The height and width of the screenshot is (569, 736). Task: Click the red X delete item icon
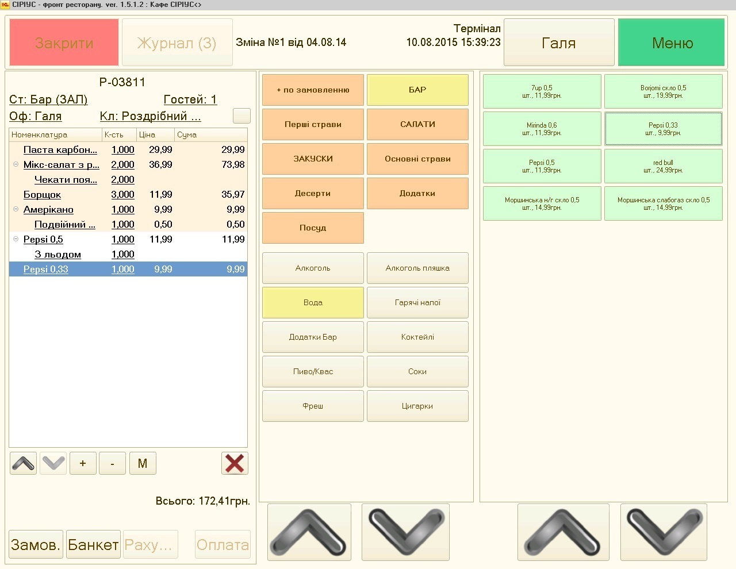coord(235,463)
